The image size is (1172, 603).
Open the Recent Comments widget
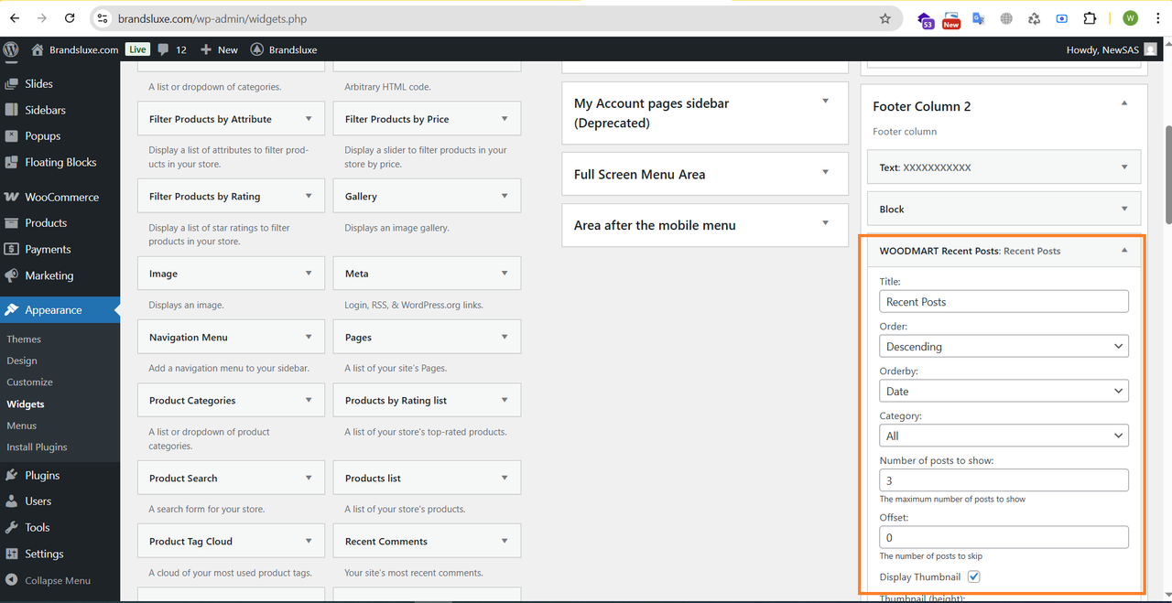(427, 541)
